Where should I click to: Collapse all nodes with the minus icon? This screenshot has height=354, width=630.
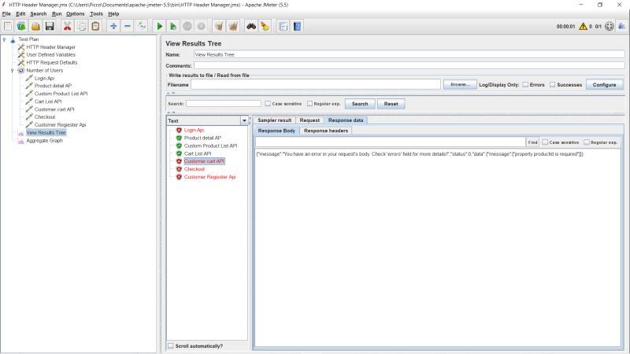pyautogui.click(x=128, y=27)
